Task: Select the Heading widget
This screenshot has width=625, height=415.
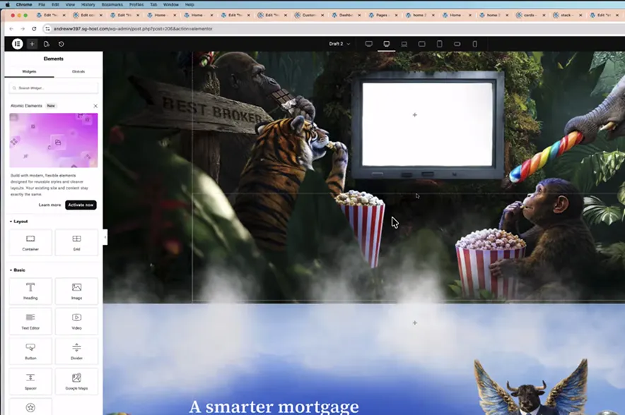Action: click(x=30, y=291)
